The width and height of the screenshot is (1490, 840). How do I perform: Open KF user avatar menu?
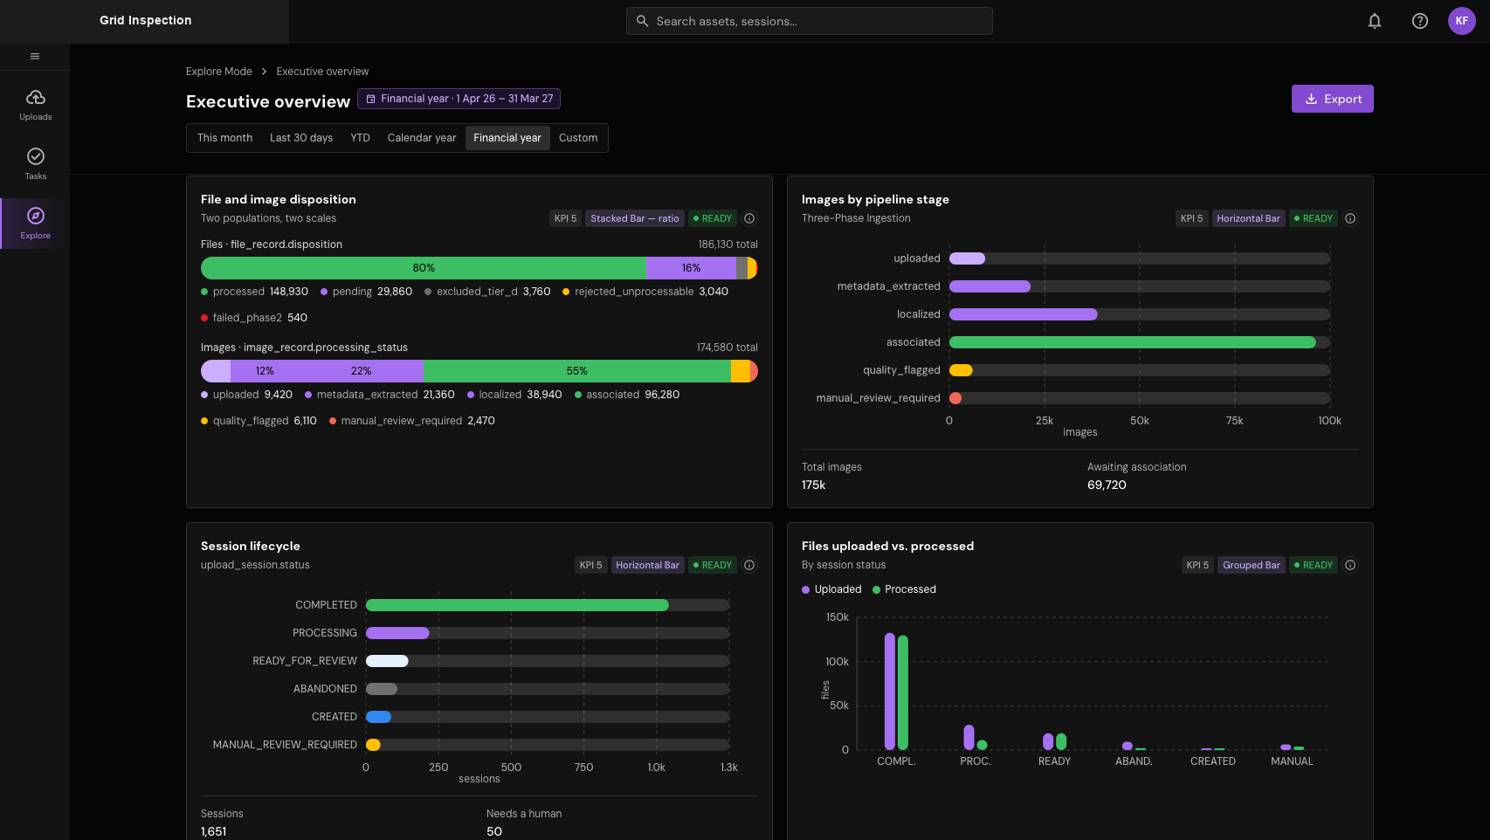[x=1462, y=21]
